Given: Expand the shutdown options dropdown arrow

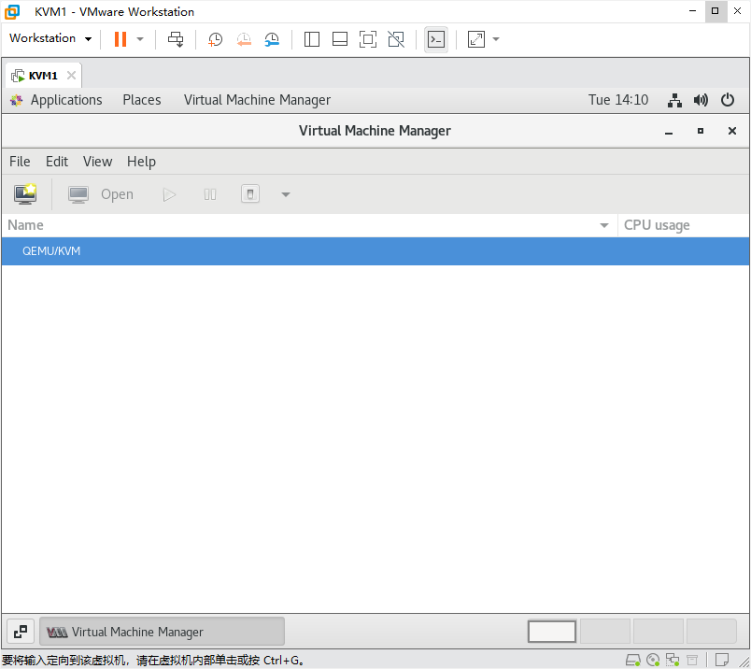Looking at the screenshot, I should click(286, 194).
